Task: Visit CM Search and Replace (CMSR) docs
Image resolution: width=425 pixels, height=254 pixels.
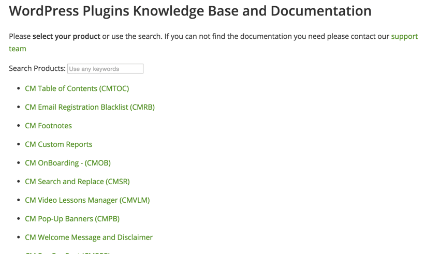Action: (x=77, y=182)
